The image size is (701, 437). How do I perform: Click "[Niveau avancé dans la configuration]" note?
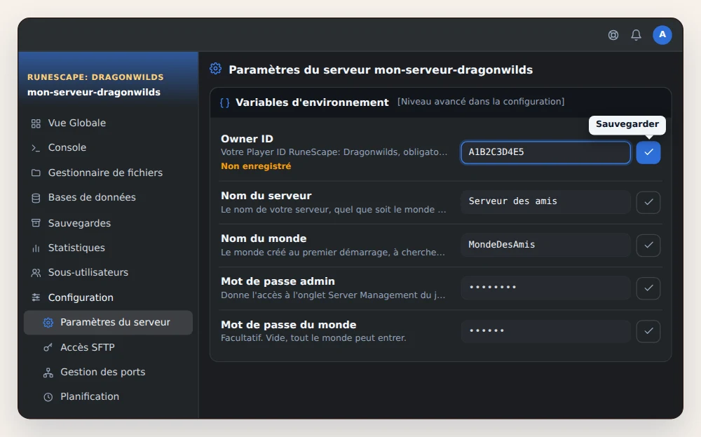coord(481,102)
